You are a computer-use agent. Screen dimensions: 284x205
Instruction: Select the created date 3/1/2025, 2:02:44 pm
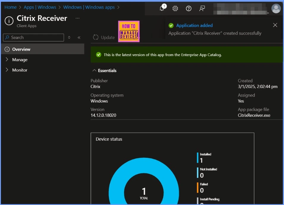click(258, 86)
